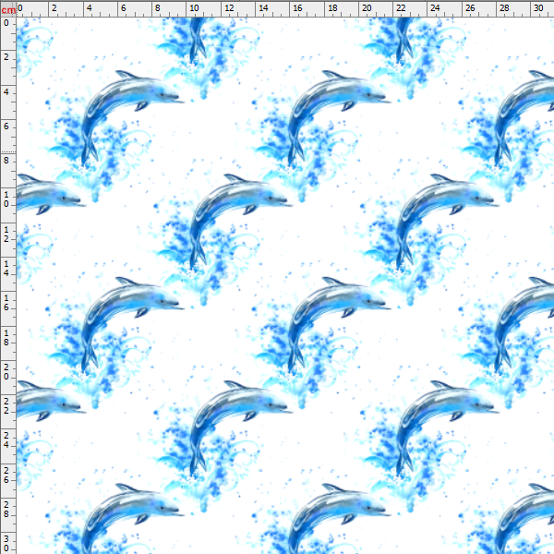The height and width of the screenshot is (554, 554).
Task: Click the 10 mark on the horizontal ruler
Action: click(x=194, y=7)
